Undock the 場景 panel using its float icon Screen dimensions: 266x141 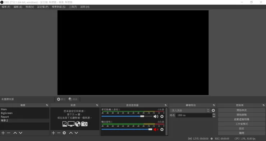pyautogui.click(x=47, y=105)
